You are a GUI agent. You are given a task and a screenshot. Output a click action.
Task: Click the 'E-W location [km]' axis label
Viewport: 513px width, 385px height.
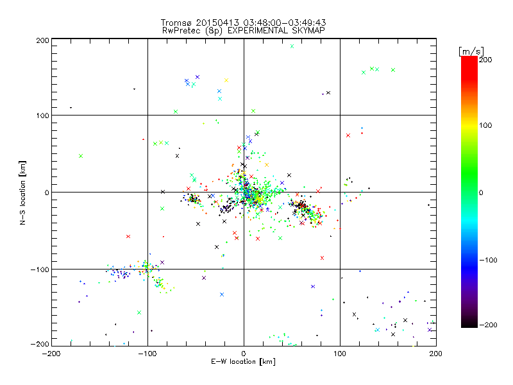[243, 362]
